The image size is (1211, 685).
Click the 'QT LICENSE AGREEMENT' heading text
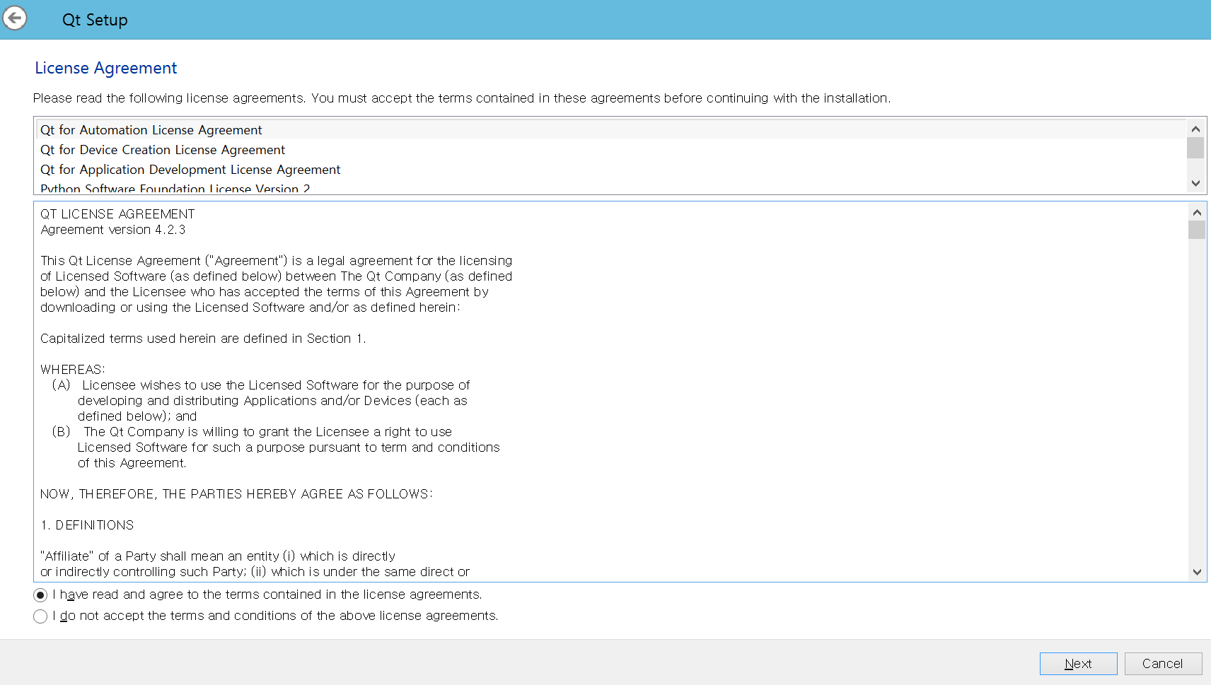(x=117, y=214)
